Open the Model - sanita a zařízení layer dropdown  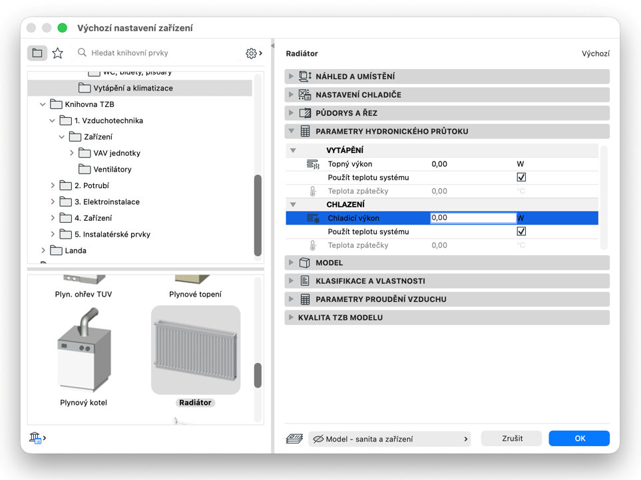(389, 439)
